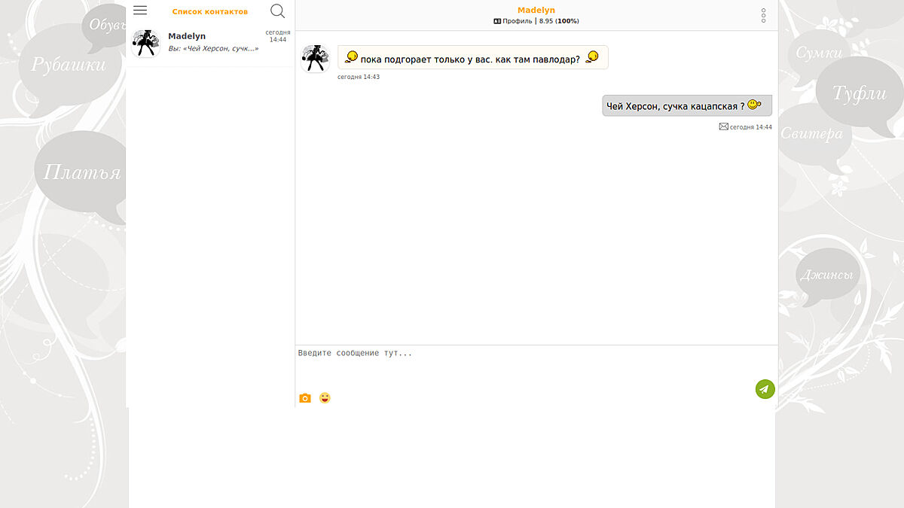Click the envelope status icon under sent message
Viewport: 904px width, 508px height.
[x=723, y=126]
